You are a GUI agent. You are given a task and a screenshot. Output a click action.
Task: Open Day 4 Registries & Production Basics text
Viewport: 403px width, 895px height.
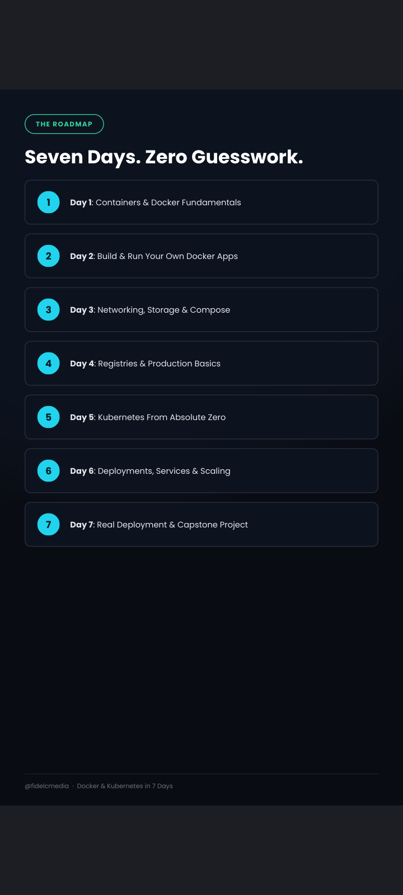tap(146, 364)
